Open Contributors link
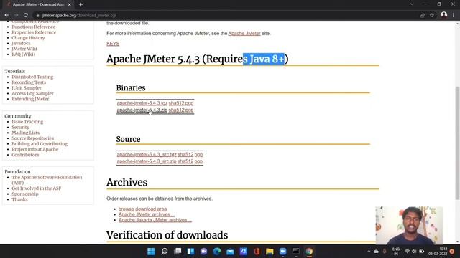The image size is (460, 258). [x=25, y=155]
